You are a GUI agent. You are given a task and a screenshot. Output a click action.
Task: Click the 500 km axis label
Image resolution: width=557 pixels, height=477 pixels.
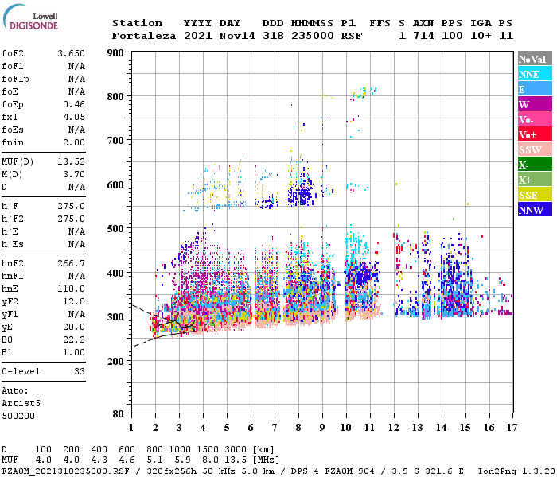click(x=115, y=229)
